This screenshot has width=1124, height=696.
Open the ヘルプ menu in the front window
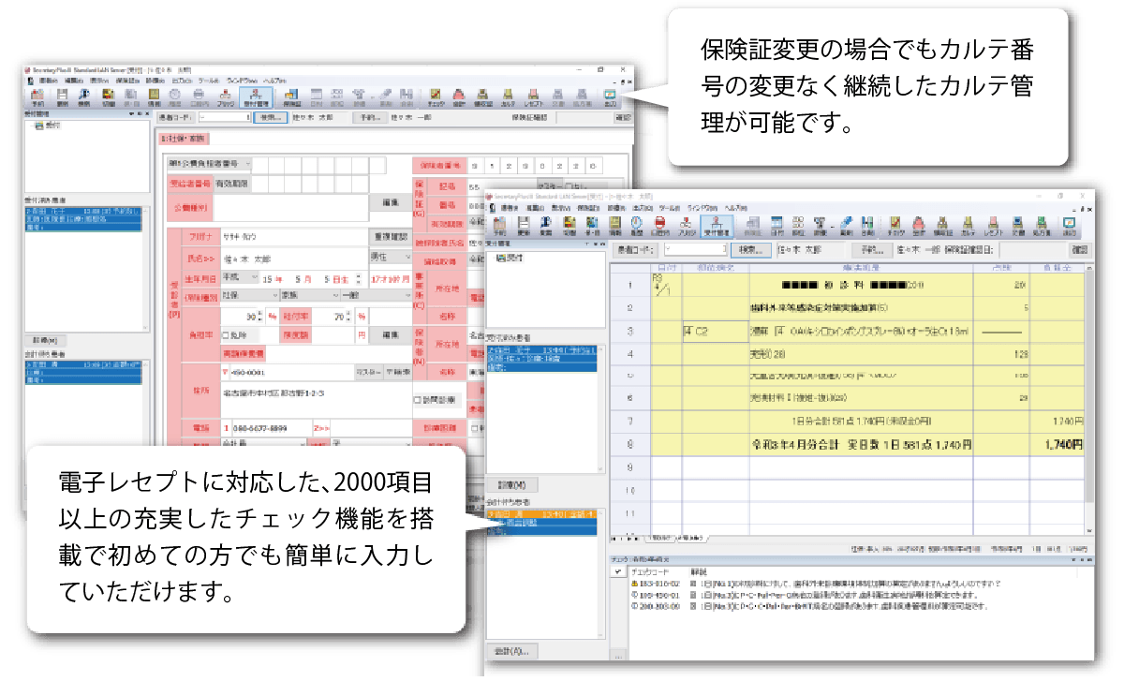[737, 207]
